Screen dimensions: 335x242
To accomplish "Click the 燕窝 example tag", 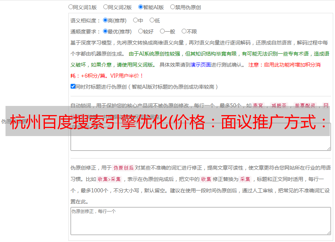I will (x=258, y=106).
